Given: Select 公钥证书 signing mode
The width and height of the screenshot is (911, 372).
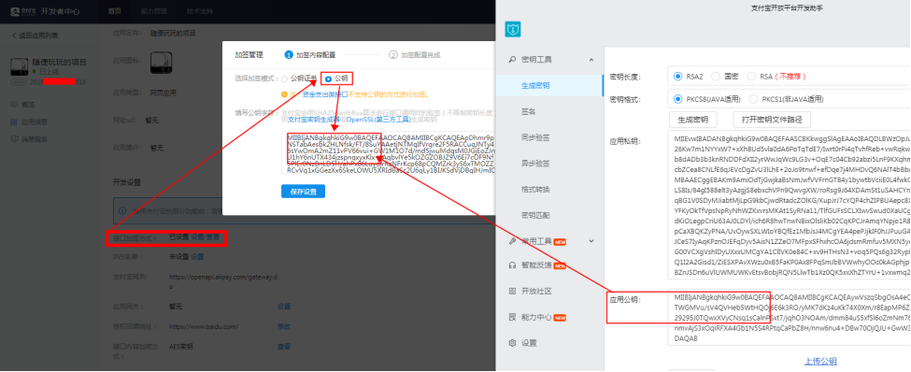Looking at the screenshot, I should tap(285, 79).
